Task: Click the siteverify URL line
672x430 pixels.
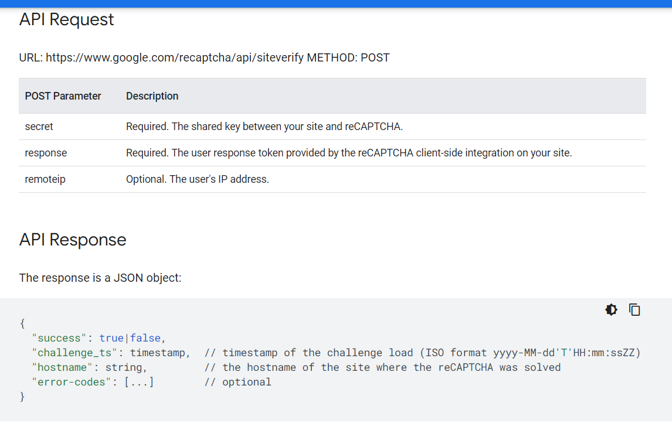Action: coord(205,58)
